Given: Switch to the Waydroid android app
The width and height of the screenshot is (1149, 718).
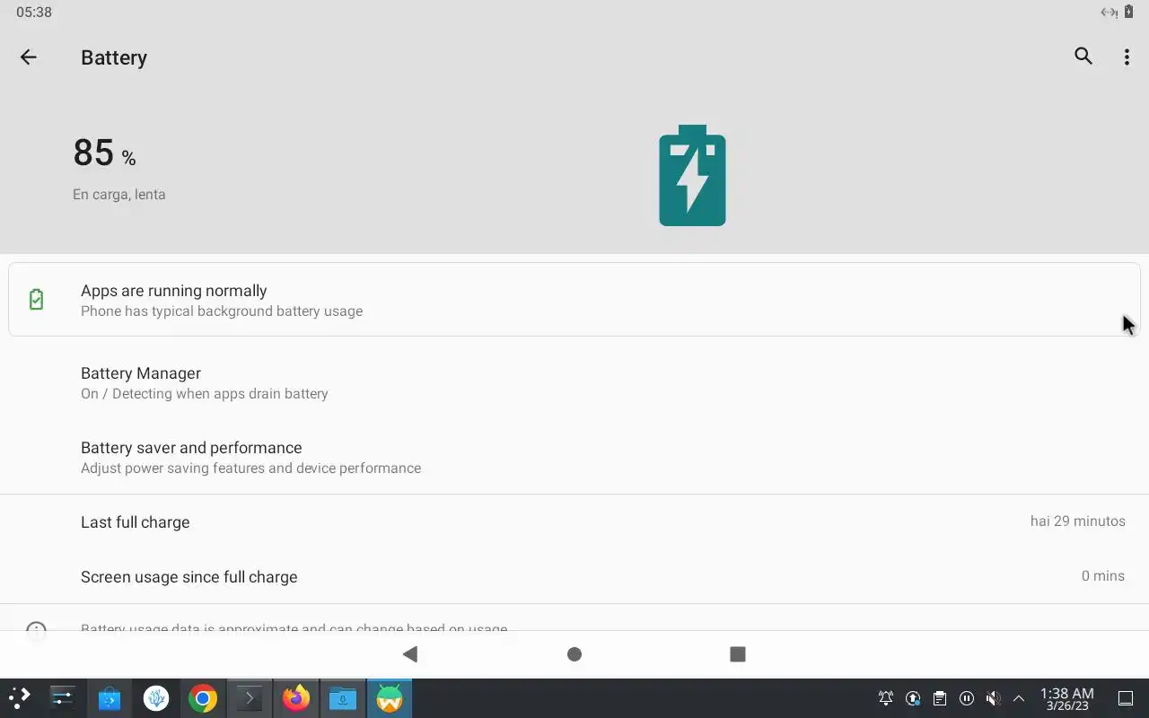Looking at the screenshot, I should pos(390,697).
